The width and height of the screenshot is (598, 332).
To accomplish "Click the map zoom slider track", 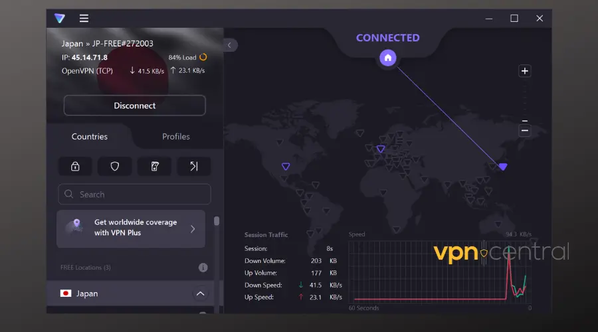I will click(x=524, y=100).
